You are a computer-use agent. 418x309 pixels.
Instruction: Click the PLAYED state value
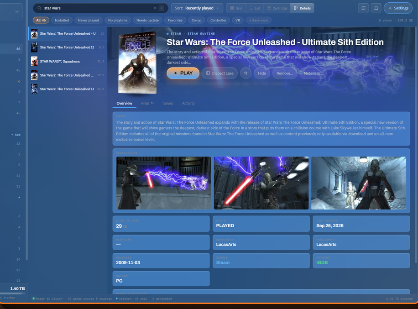pyautogui.click(x=225, y=225)
